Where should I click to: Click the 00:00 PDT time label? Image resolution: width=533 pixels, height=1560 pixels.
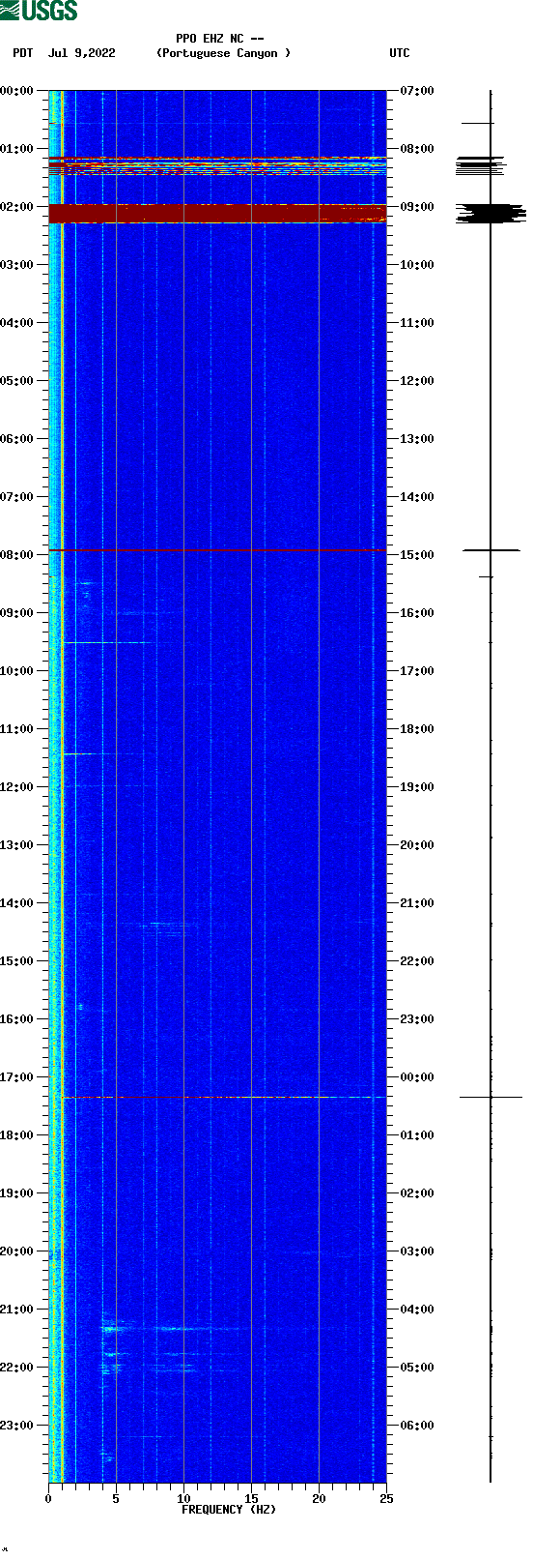17,91
